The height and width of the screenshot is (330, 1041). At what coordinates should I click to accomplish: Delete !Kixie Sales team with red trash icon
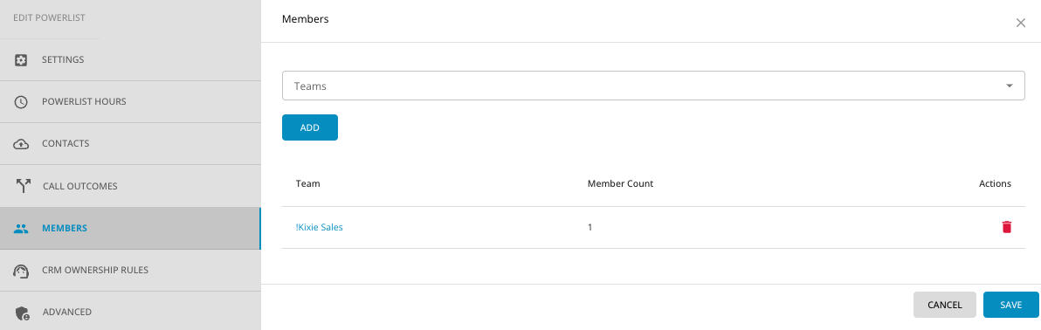coord(1006,227)
